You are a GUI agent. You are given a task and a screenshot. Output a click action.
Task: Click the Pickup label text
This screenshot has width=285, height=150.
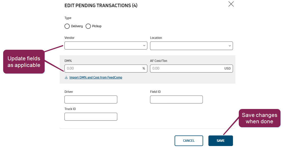pos(97,26)
